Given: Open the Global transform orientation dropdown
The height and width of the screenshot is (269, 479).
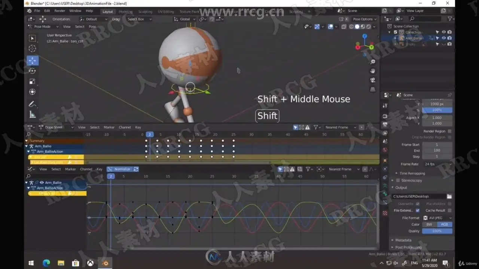Looking at the screenshot, I should (x=185, y=19).
